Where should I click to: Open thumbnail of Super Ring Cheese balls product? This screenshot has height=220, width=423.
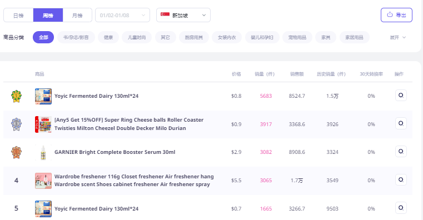pos(43,124)
